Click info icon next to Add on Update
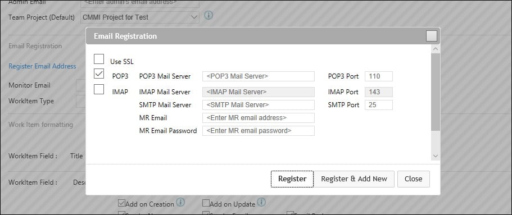 click(x=261, y=202)
